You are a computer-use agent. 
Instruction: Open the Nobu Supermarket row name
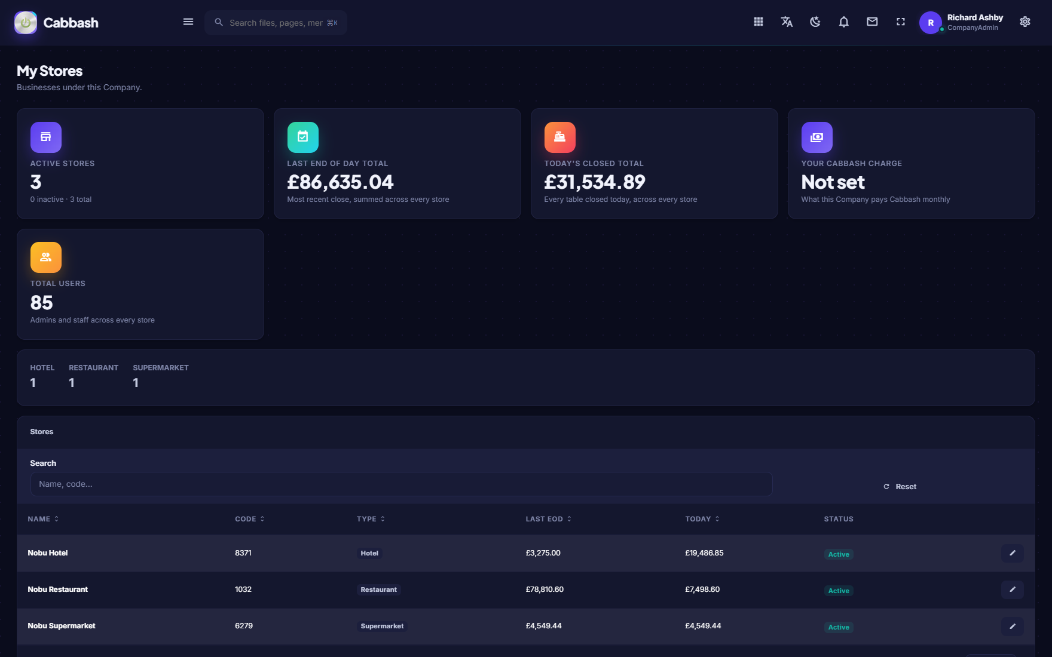[x=62, y=626]
